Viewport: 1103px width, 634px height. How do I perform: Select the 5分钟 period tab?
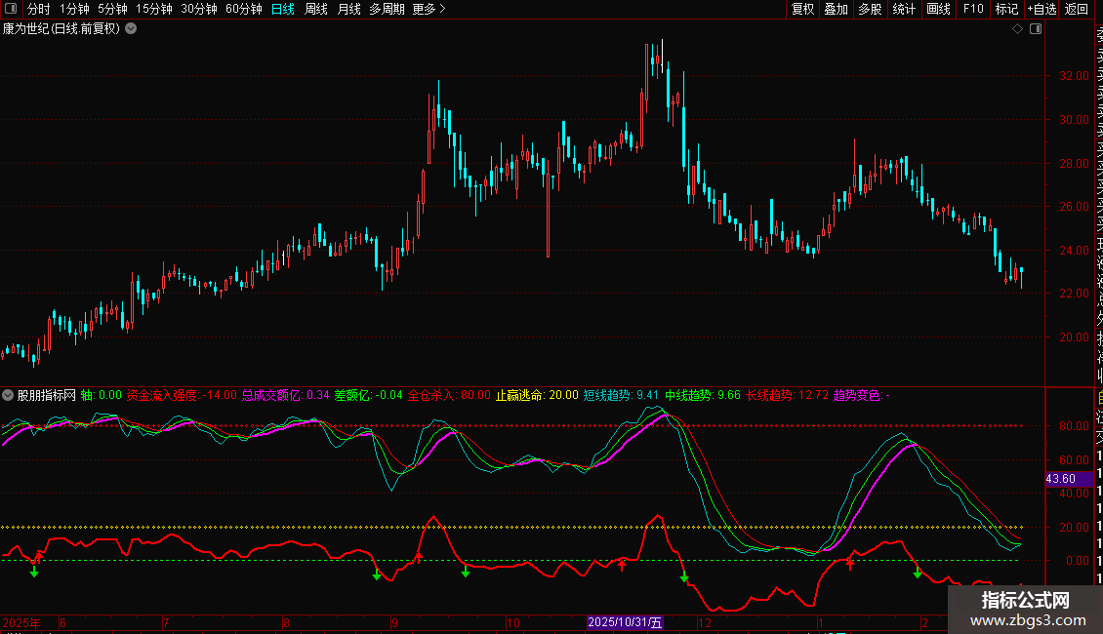point(112,9)
